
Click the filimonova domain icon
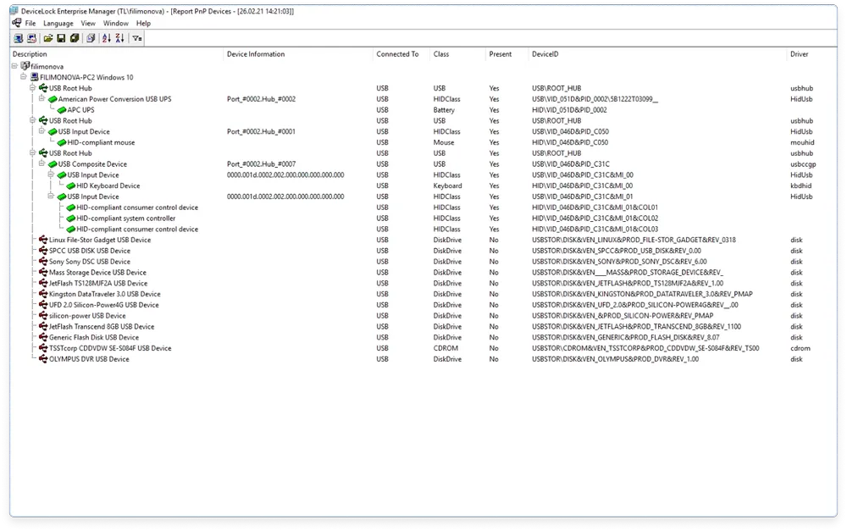(x=25, y=66)
